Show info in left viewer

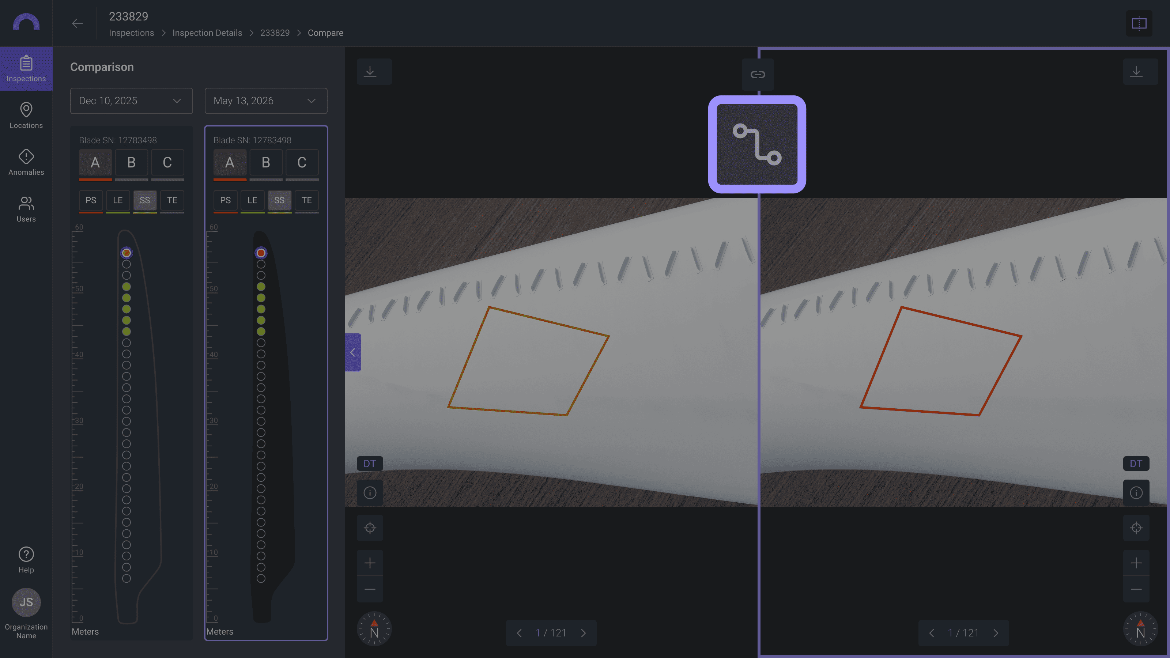pyautogui.click(x=370, y=493)
